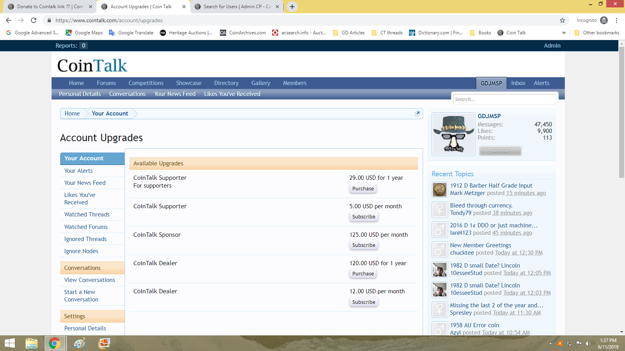The height and width of the screenshot is (351, 625).
Task: Open the Gallery navigation tab
Action: pyautogui.click(x=261, y=83)
